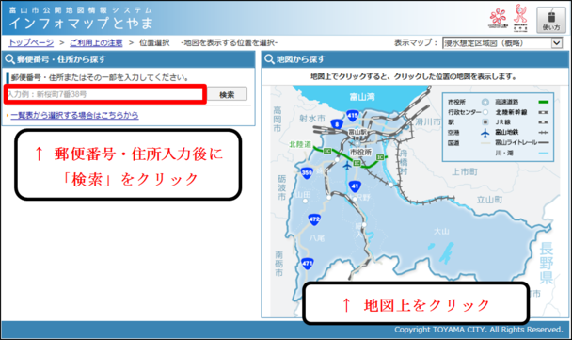572x340 pixels.
Task: Click the 立山町 label on map
Action: pos(489,200)
